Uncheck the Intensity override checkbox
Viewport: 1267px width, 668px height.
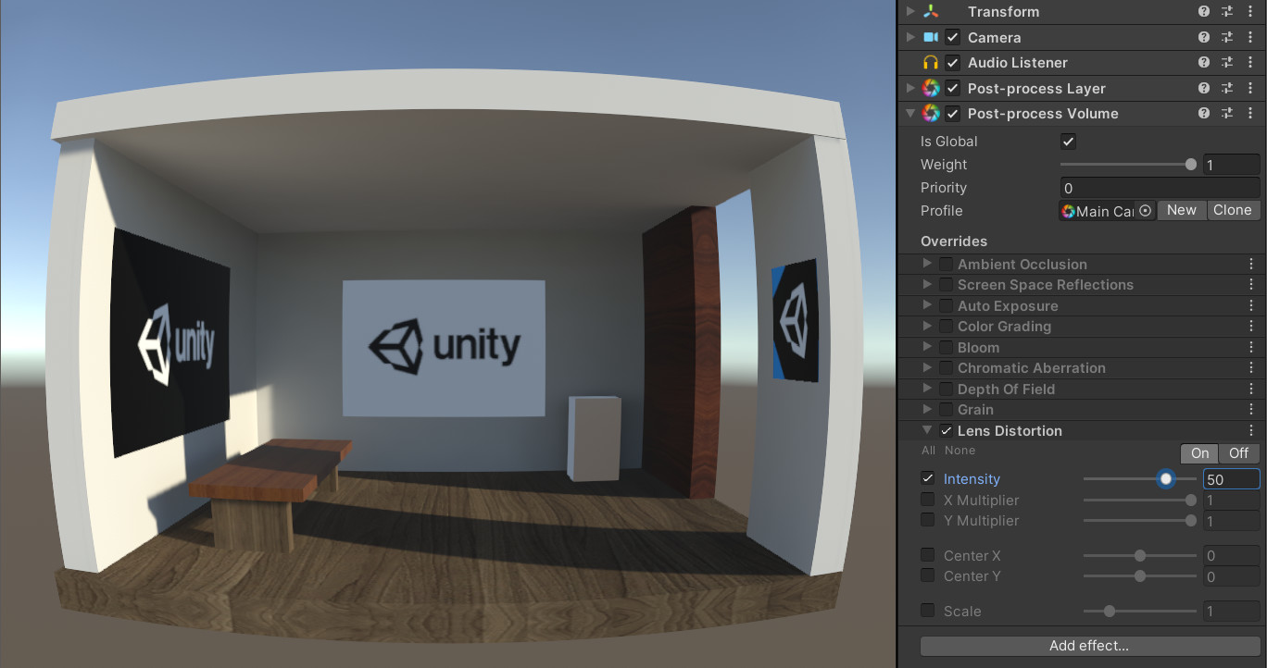coord(928,479)
